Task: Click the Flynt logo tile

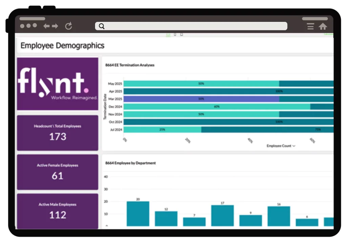Action: click(x=58, y=84)
